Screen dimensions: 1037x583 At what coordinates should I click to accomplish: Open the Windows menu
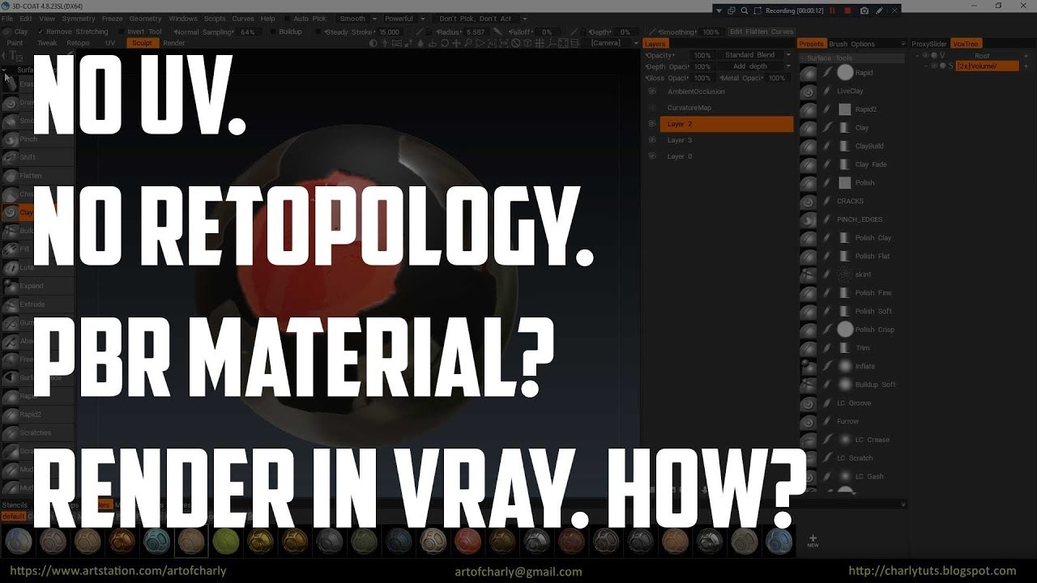click(x=183, y=19)
